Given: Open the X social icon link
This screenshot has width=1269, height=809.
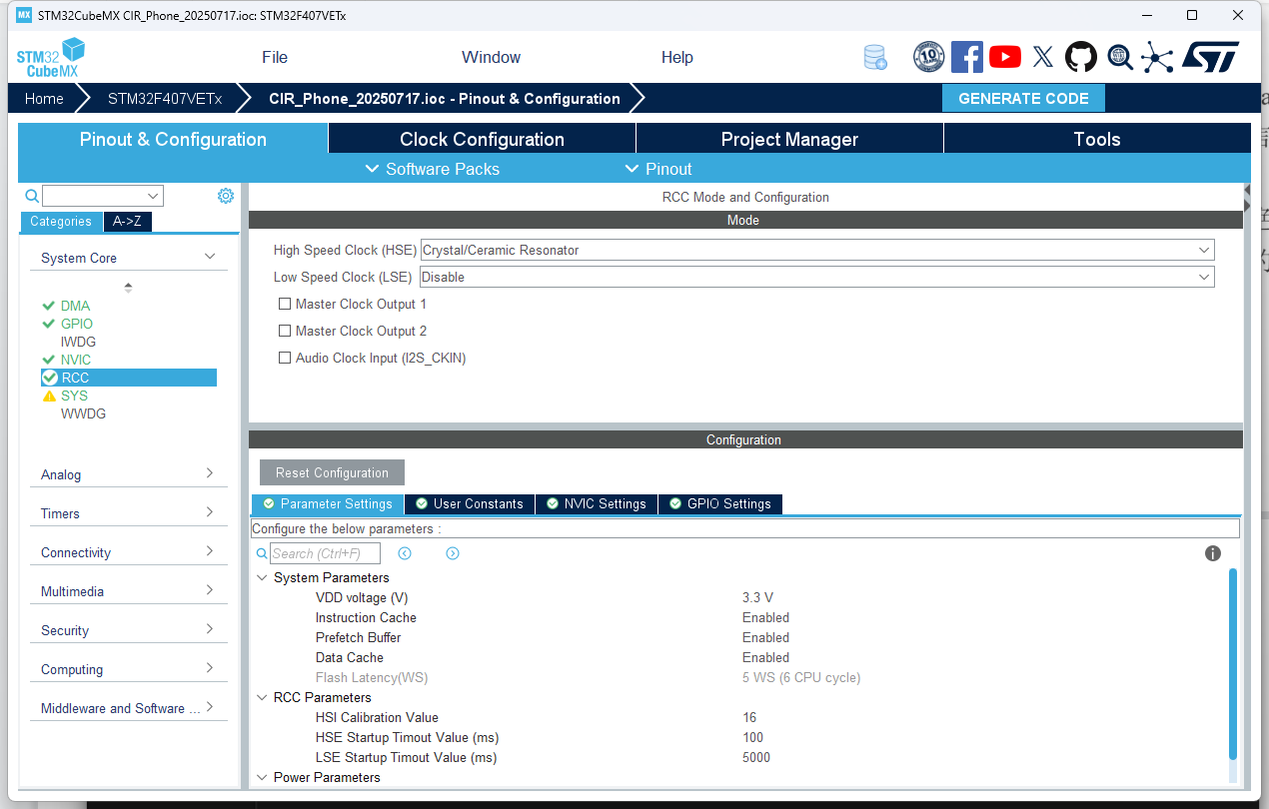Looking at the screenshot, I should (x=1043, y=57).
